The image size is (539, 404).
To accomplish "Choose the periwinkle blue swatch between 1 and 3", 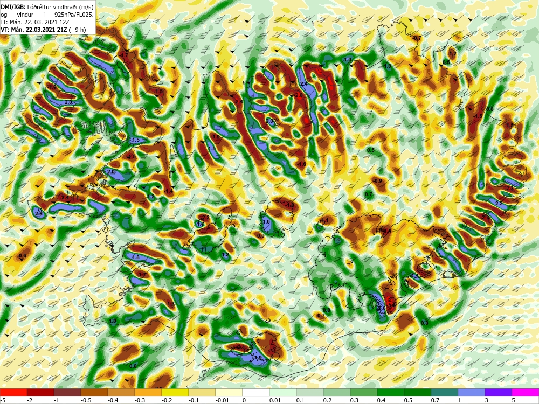I will click(472, 392).
